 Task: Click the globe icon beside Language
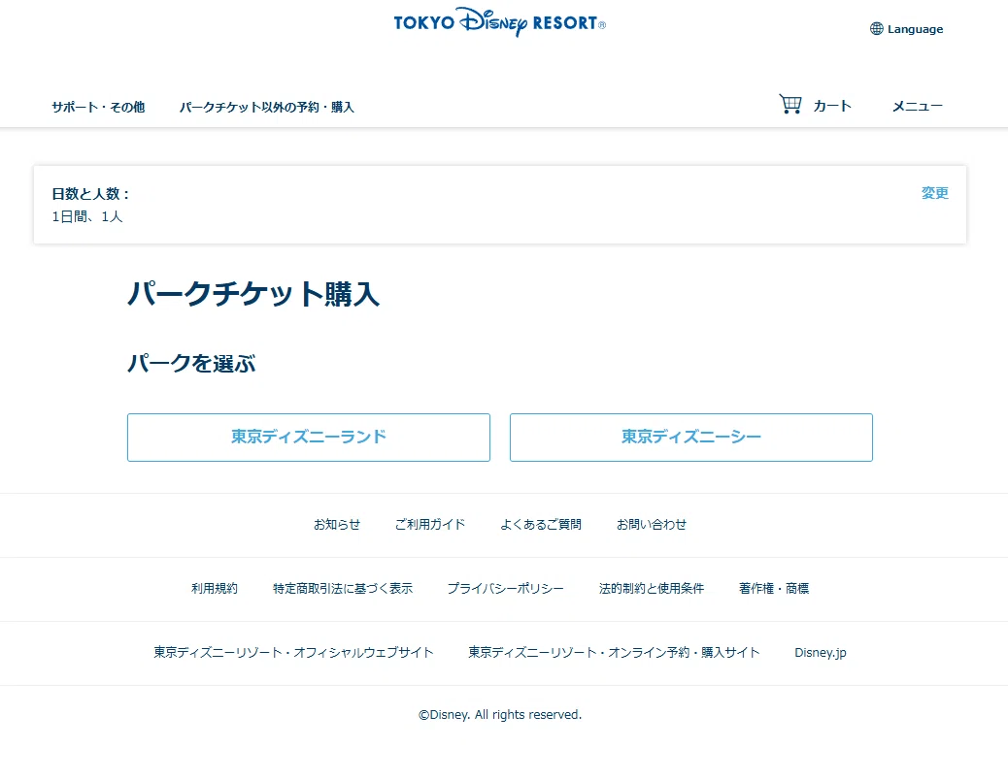tap(876, 29)
